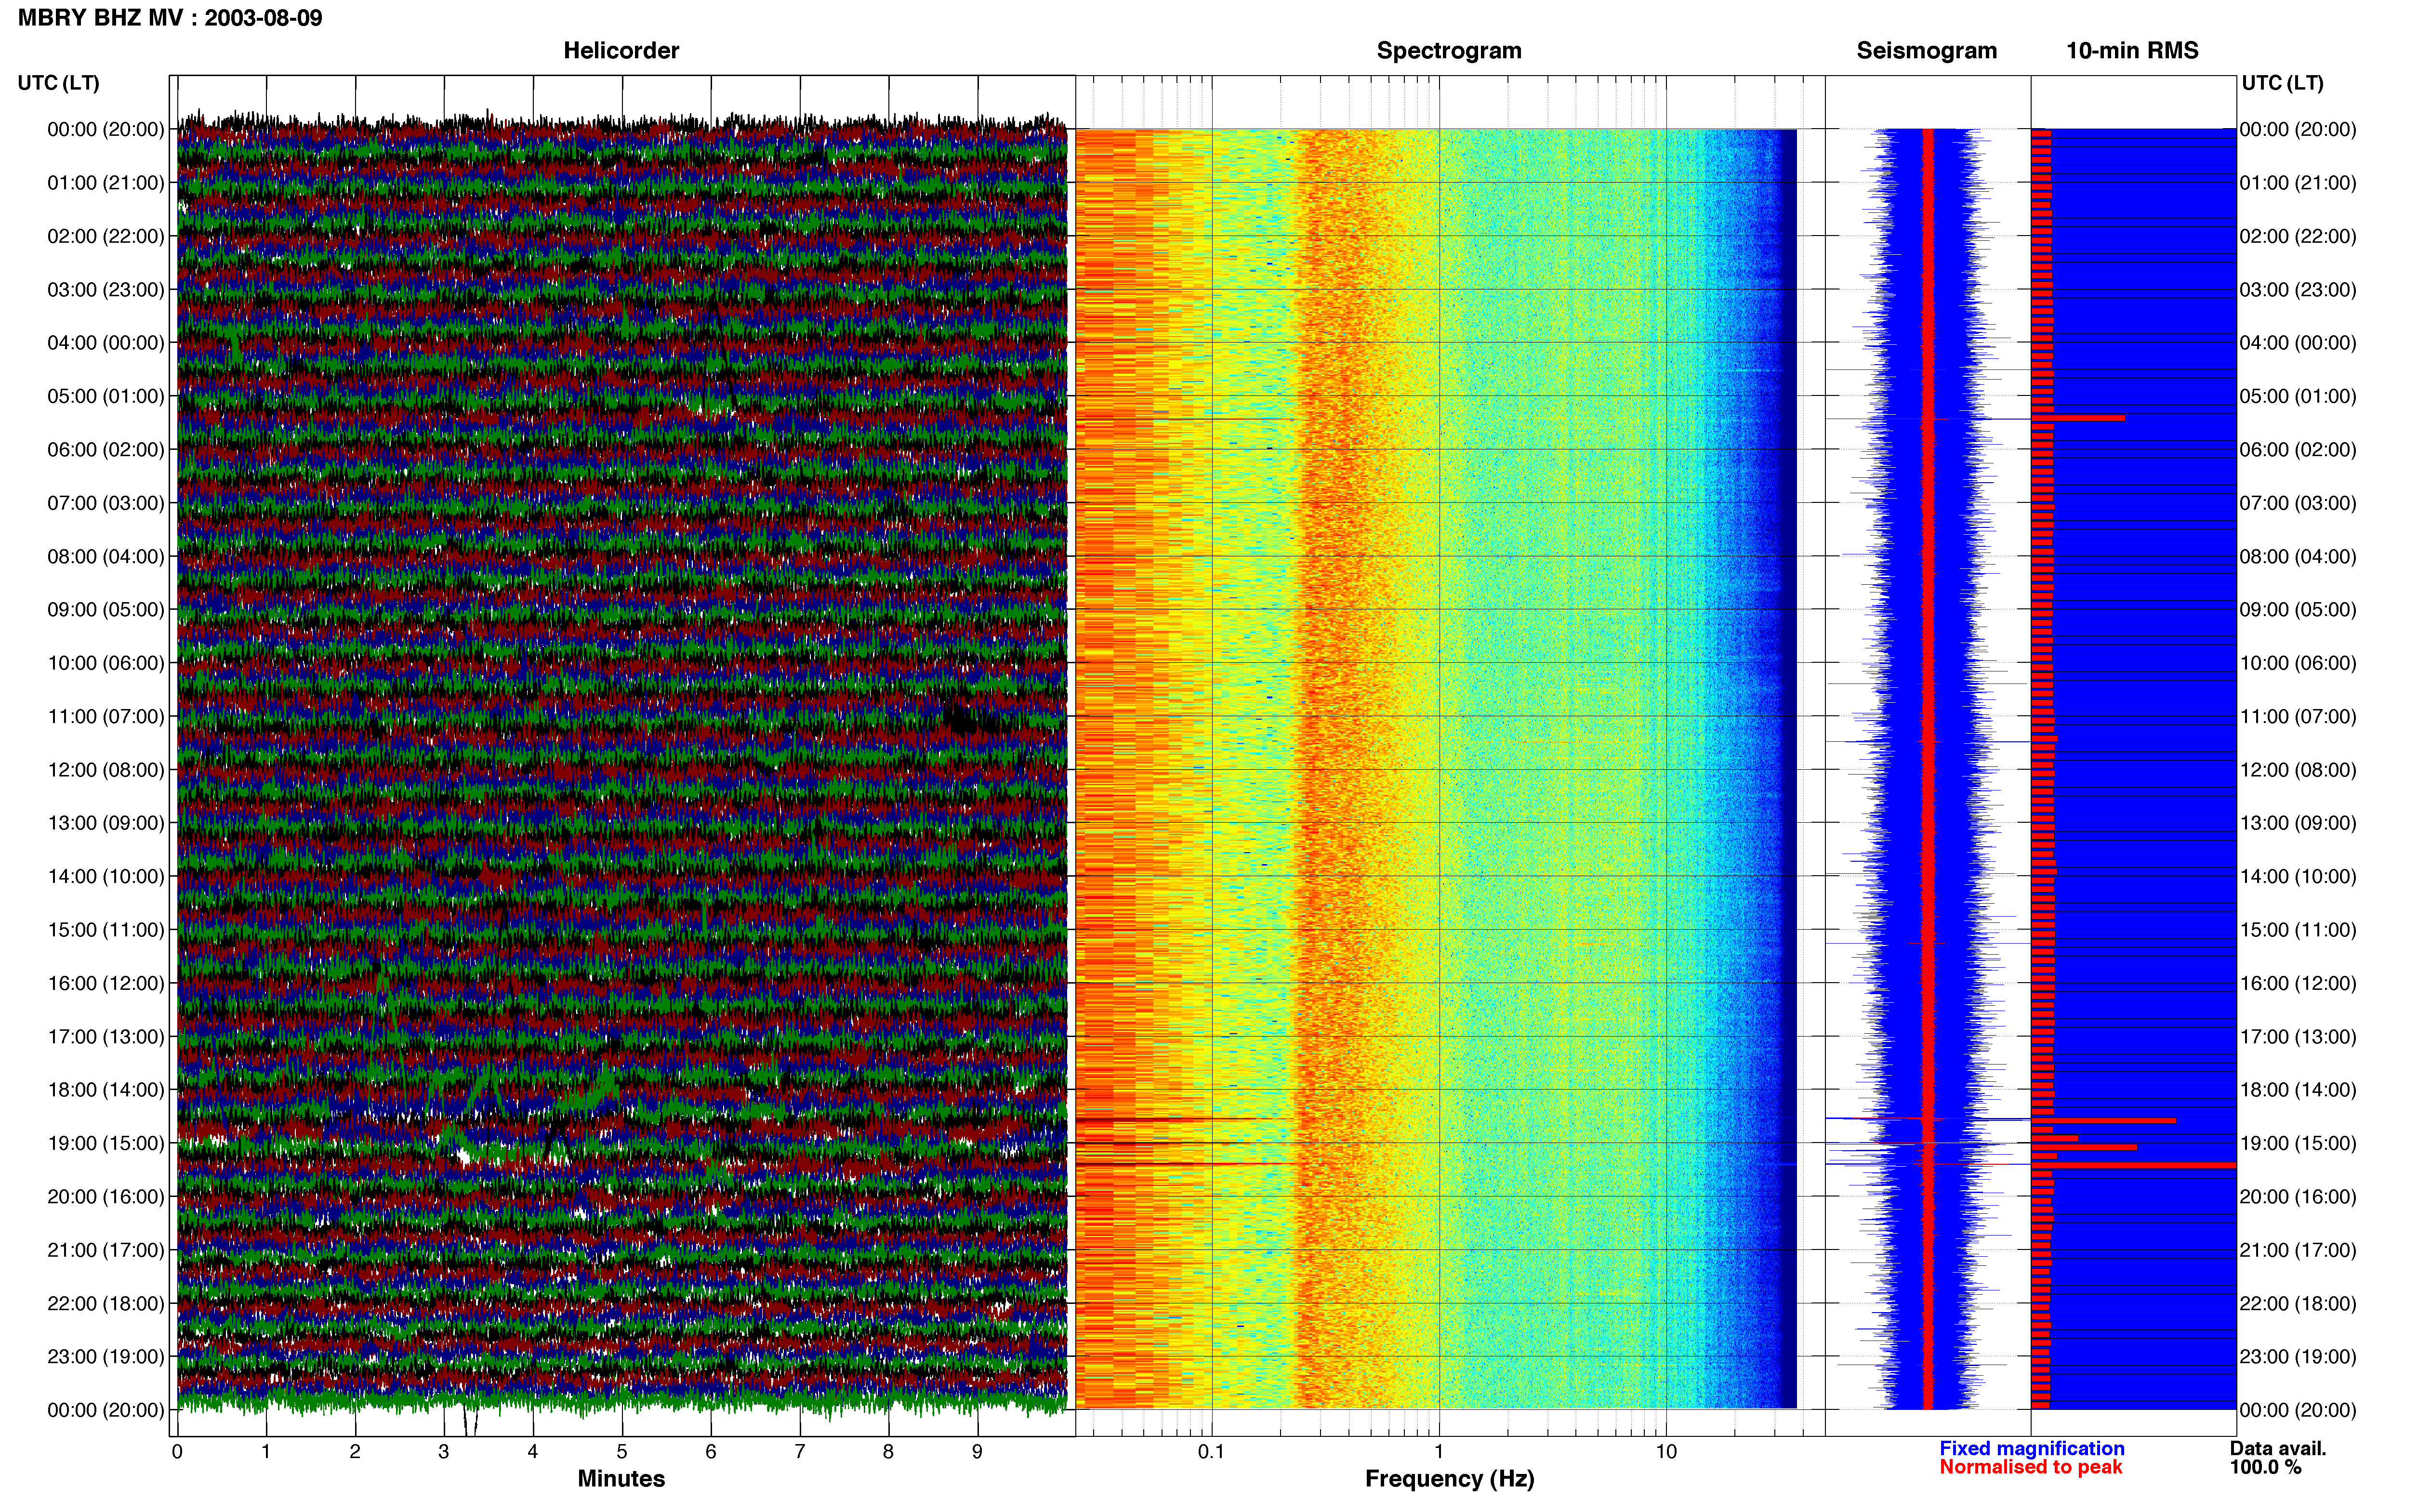Image resolution: width=2418 pixels, height=1512 pixels.
Task: Select the Spectrogram panel heading
Action: click(1449, 51)
